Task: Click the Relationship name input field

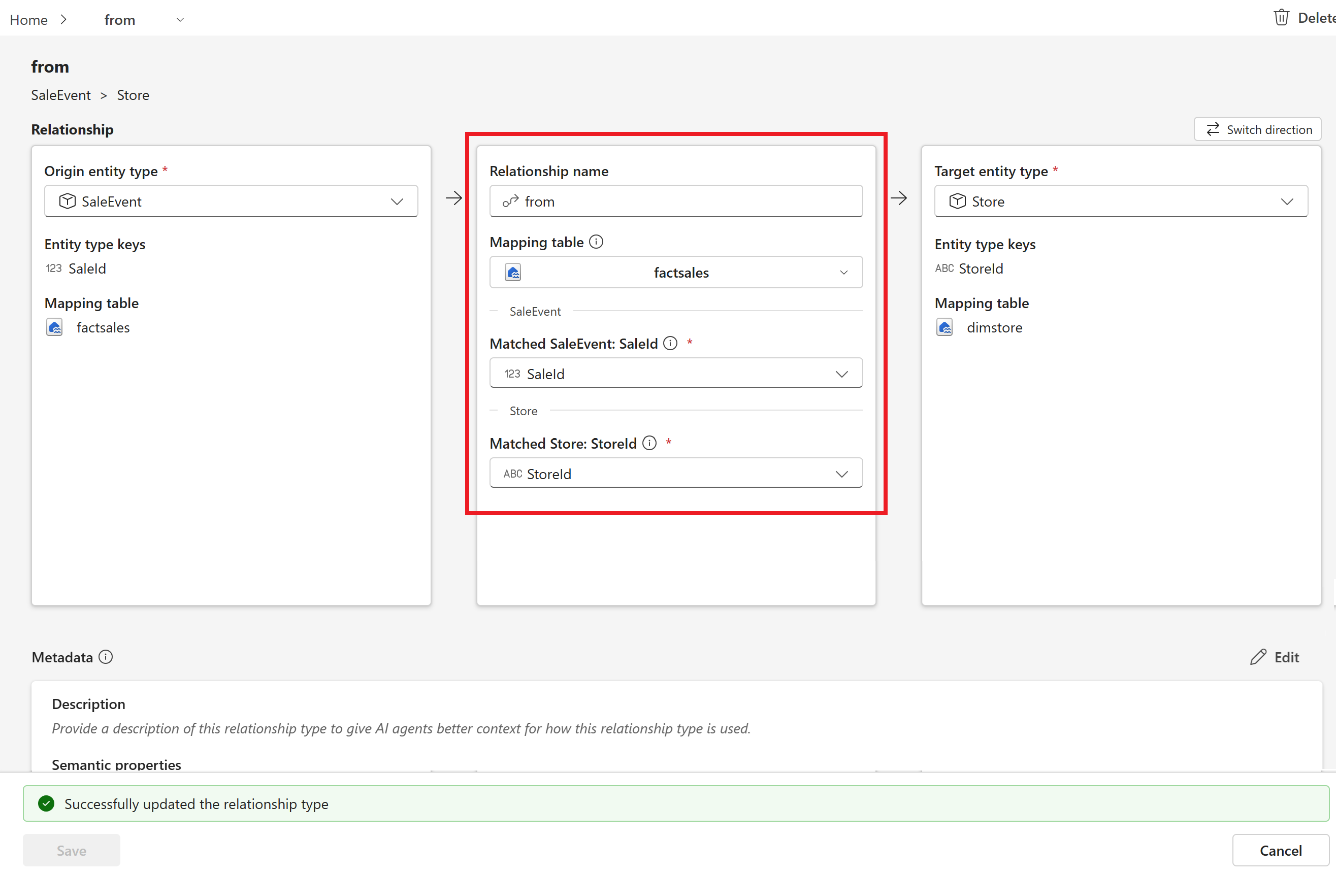Action: (x=676, y=201)
